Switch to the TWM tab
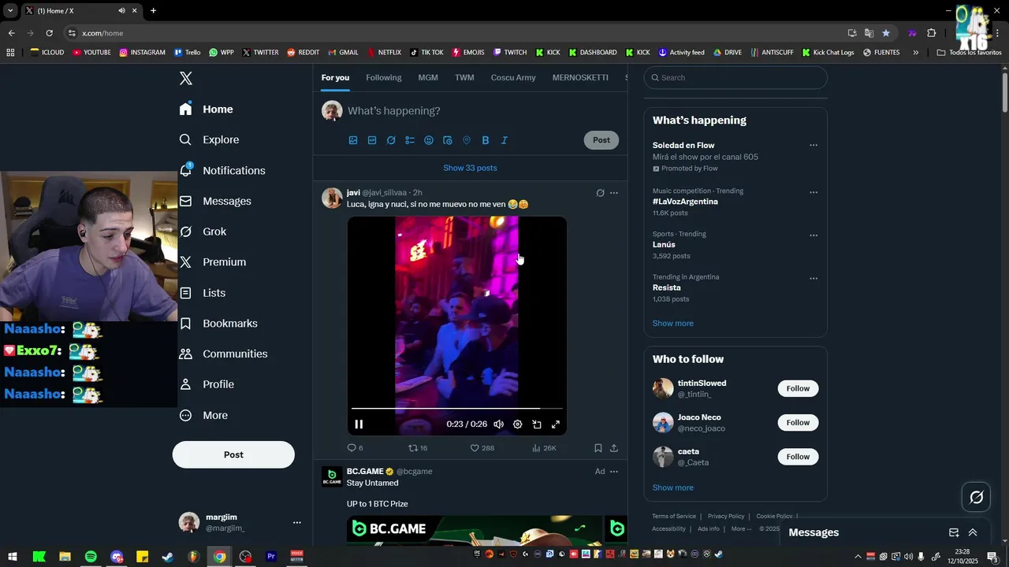Screen dimensions: 1009x567 [464, 77]
